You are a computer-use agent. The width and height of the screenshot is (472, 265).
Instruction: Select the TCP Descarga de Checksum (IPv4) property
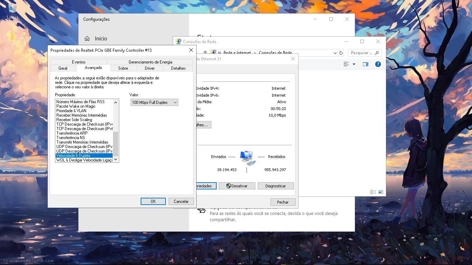point(84,124)
